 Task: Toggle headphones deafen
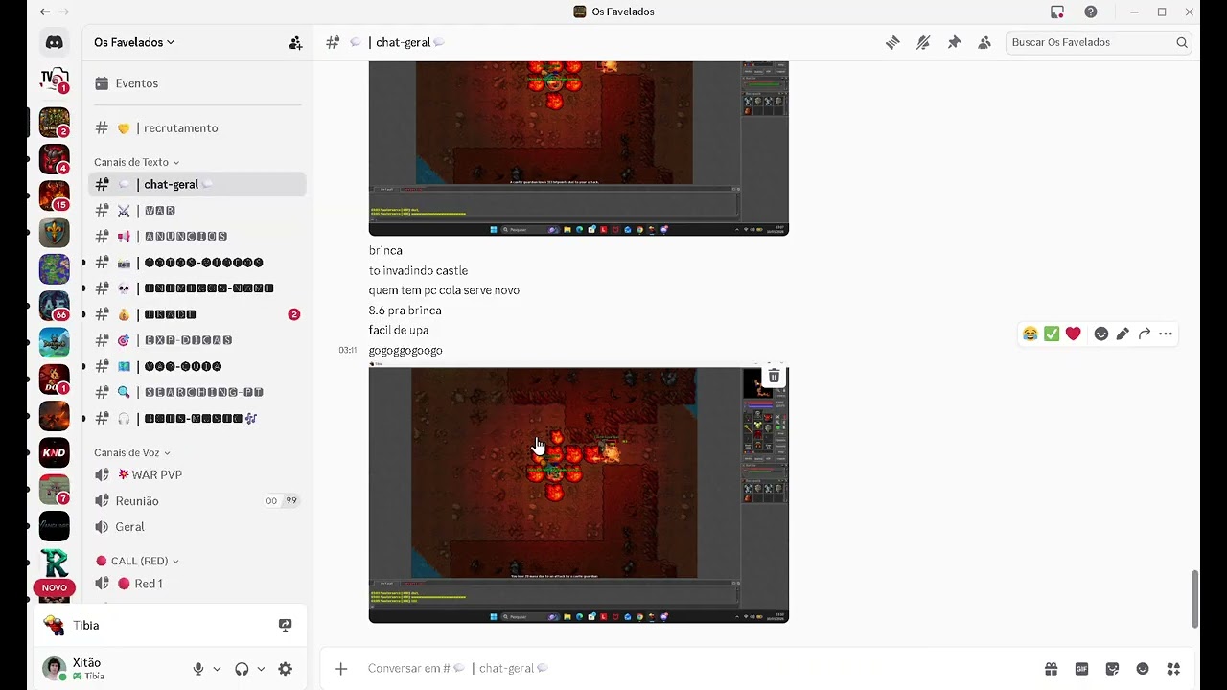[x=242, y=669]
